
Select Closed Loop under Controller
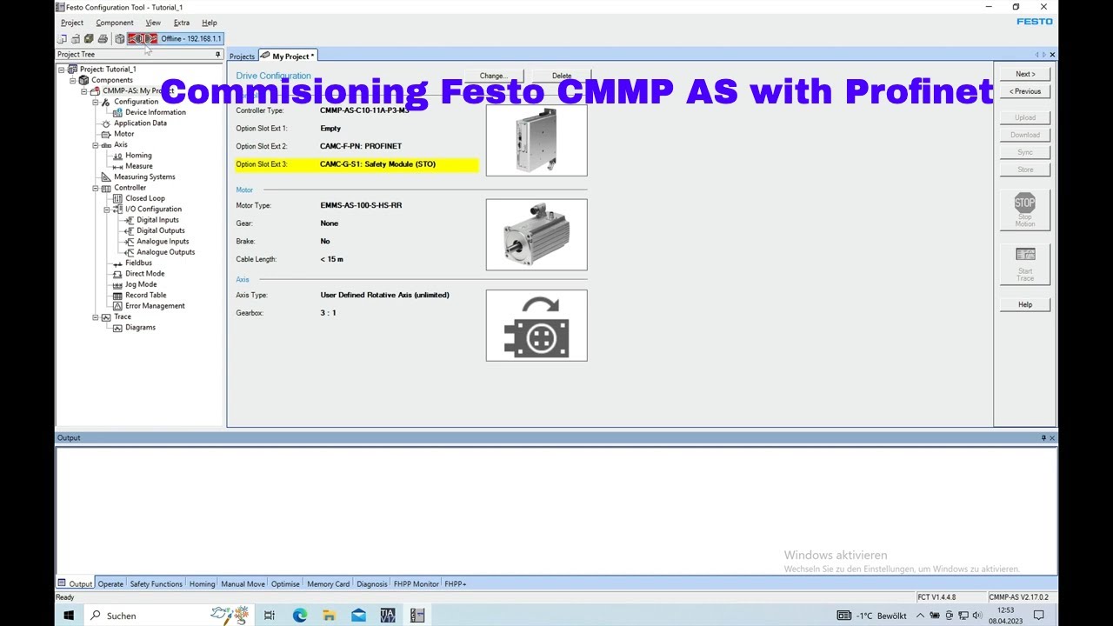tap(145, 198)
